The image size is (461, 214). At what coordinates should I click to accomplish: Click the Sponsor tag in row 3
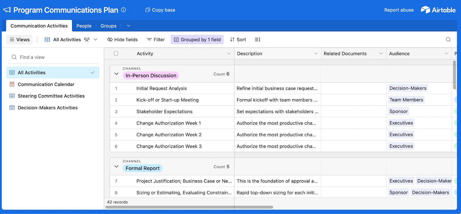[x=398, y=111]
